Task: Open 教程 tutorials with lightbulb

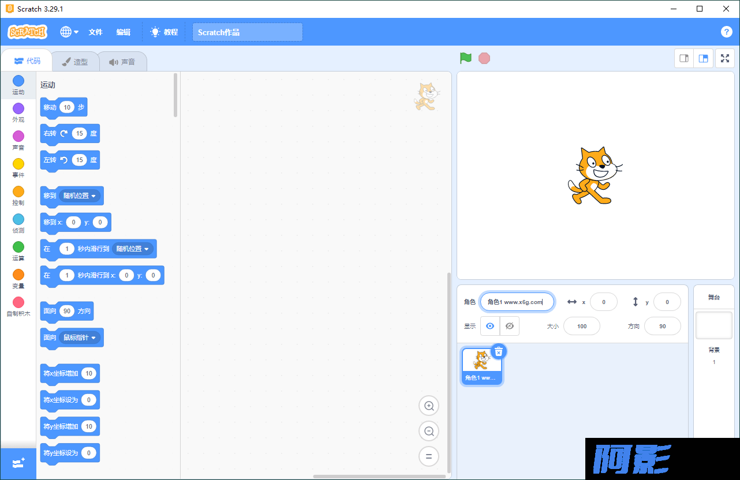Action: (164, 32)
